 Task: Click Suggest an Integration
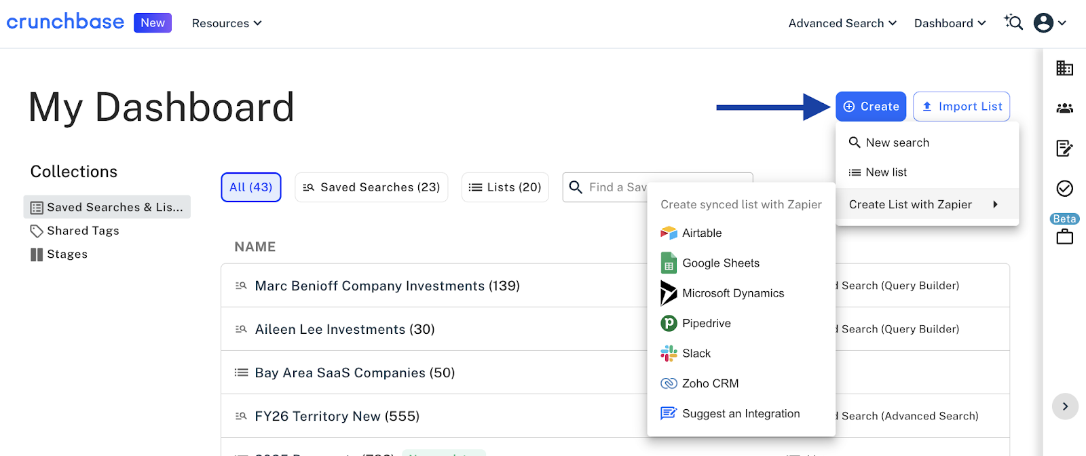[x=741, y=413]
